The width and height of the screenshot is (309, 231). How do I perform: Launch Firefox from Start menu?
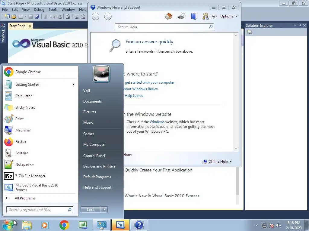[x=40, y=142]
